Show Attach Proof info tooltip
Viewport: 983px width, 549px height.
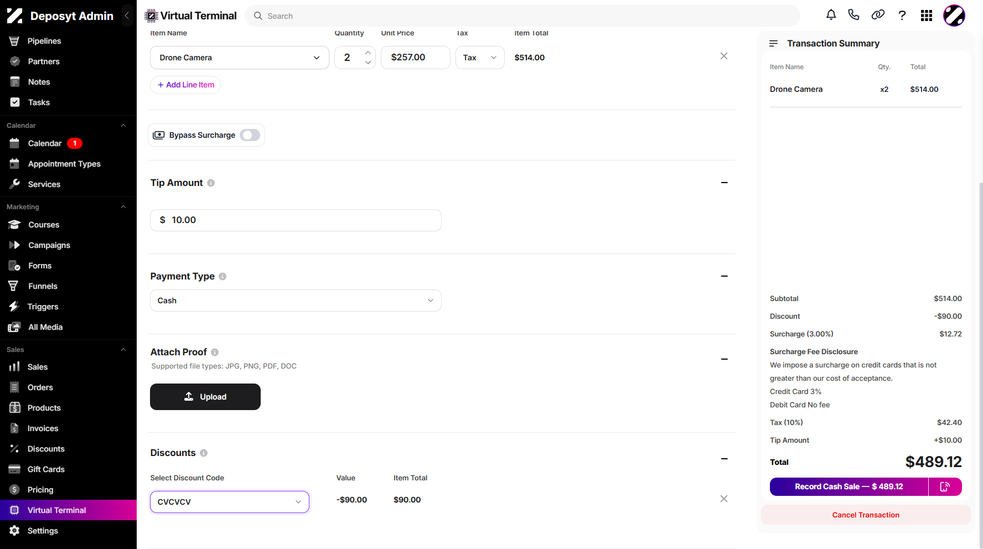point(215,352)
